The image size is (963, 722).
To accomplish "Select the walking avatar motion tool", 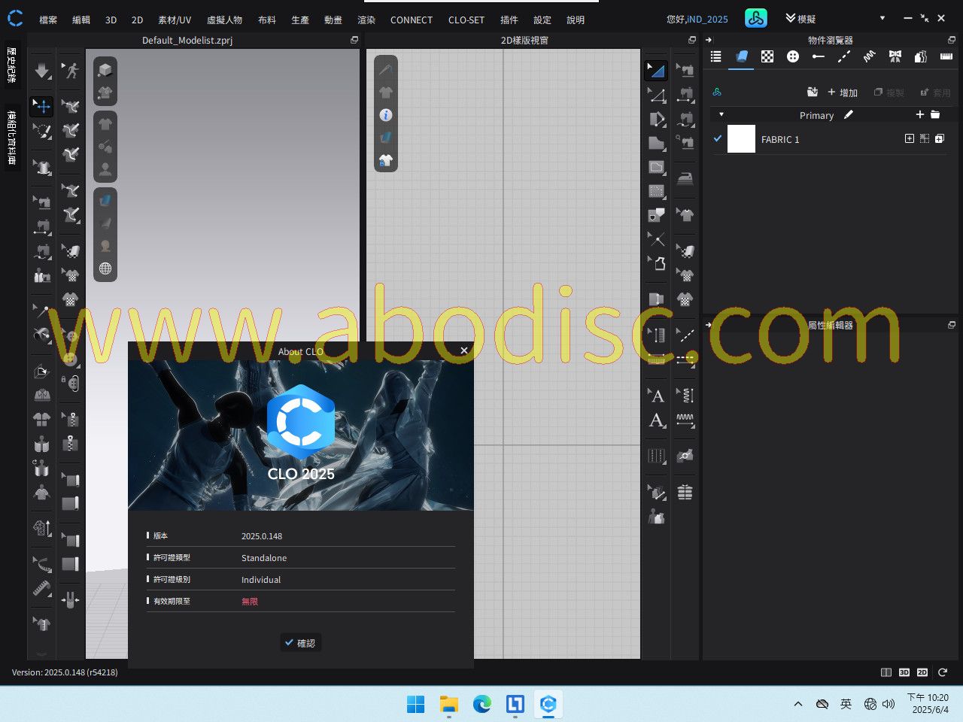I will [x=71, y=71].
